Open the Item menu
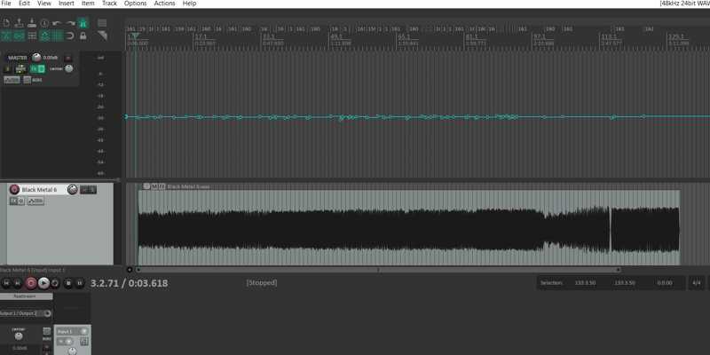 coord(88,4)
